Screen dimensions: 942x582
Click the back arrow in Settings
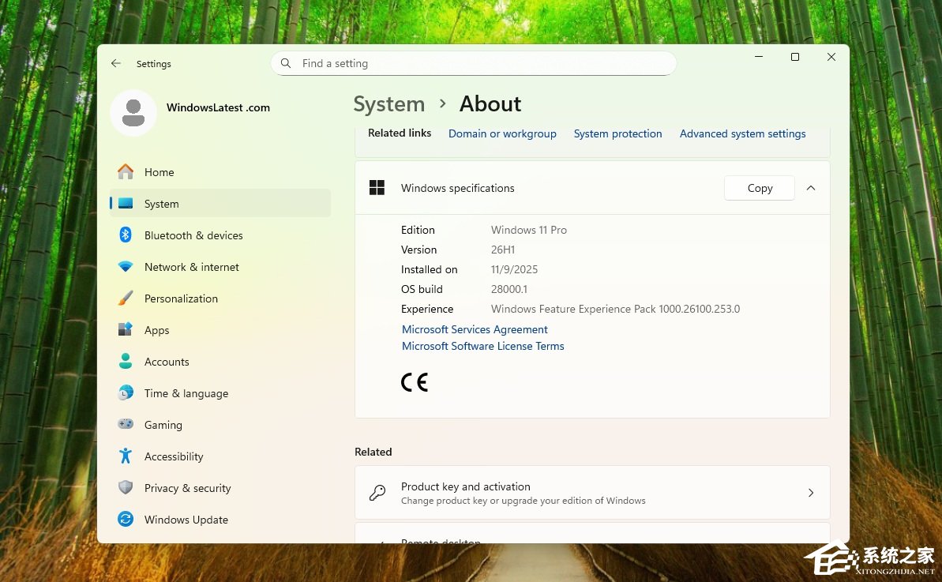pyautogui.click(x=116, y=63)
